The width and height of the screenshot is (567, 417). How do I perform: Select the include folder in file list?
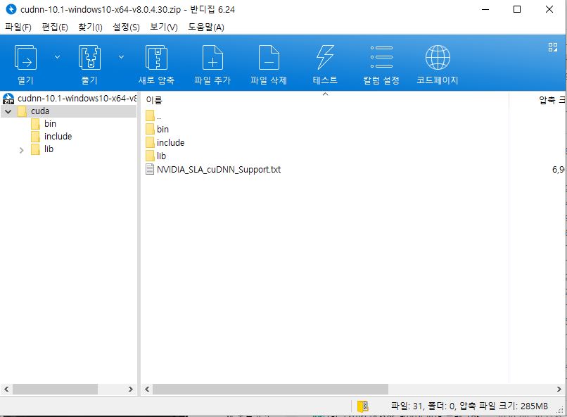170,142
